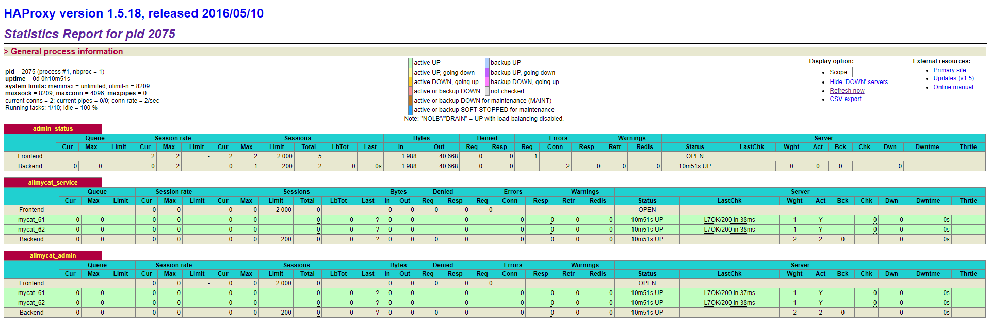Click the not checked legend swatch
990x327 pixels.
[x=487, y=91]
